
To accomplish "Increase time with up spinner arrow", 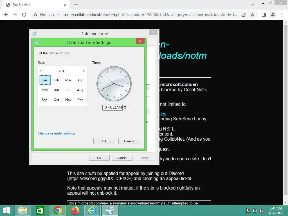I will coord(125,106).
